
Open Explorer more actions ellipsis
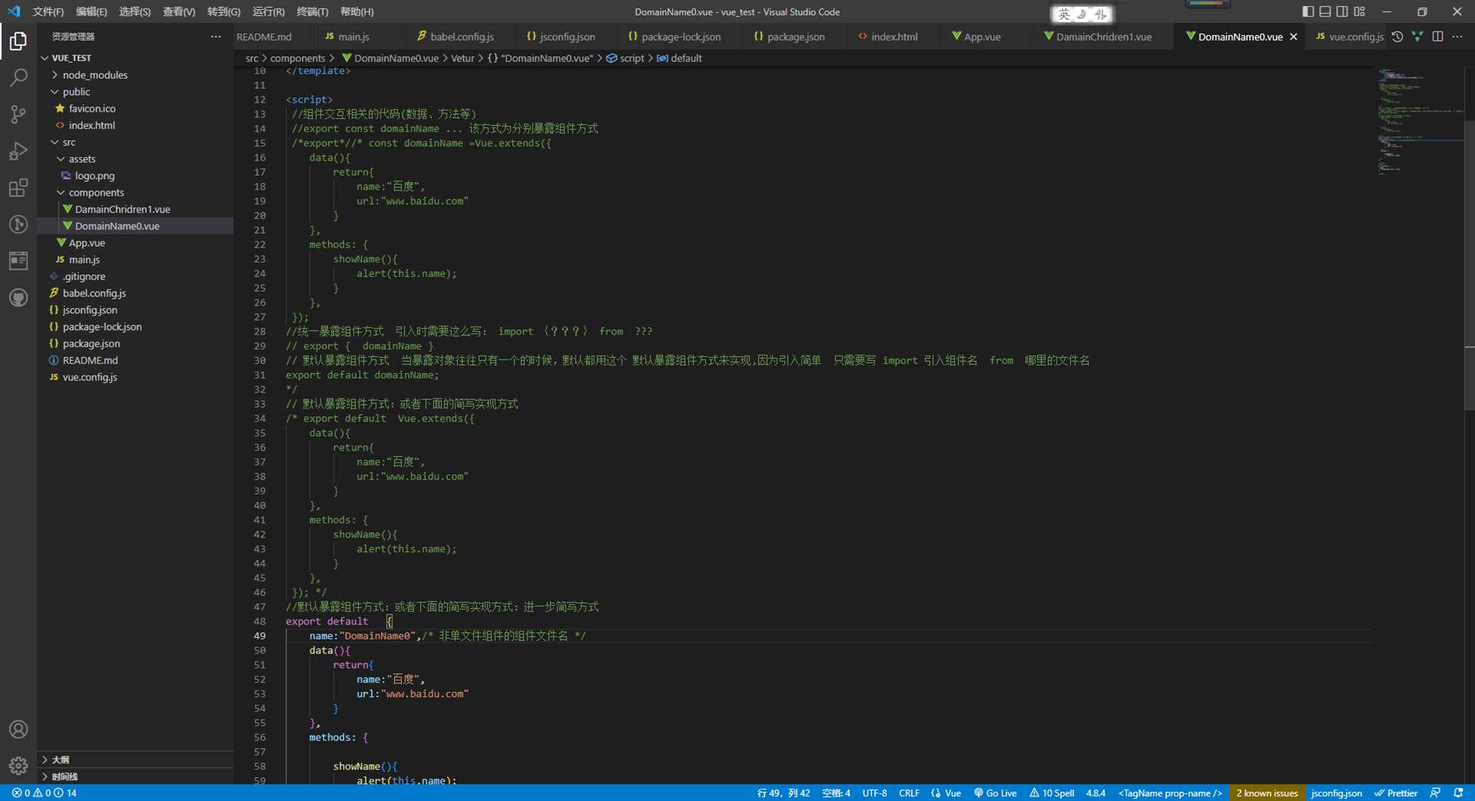pos(216,37)
